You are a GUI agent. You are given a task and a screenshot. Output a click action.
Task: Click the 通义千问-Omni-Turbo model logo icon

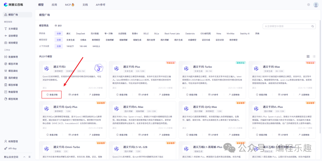[x=47, y=149]
